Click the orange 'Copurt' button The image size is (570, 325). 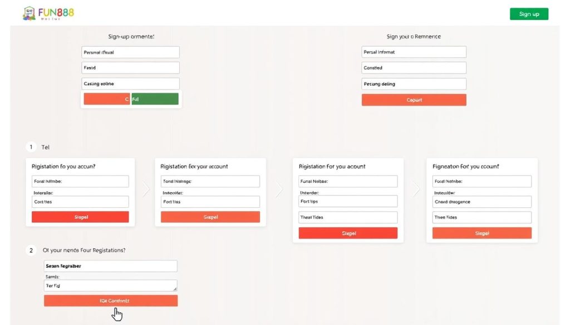pos(414,100)
